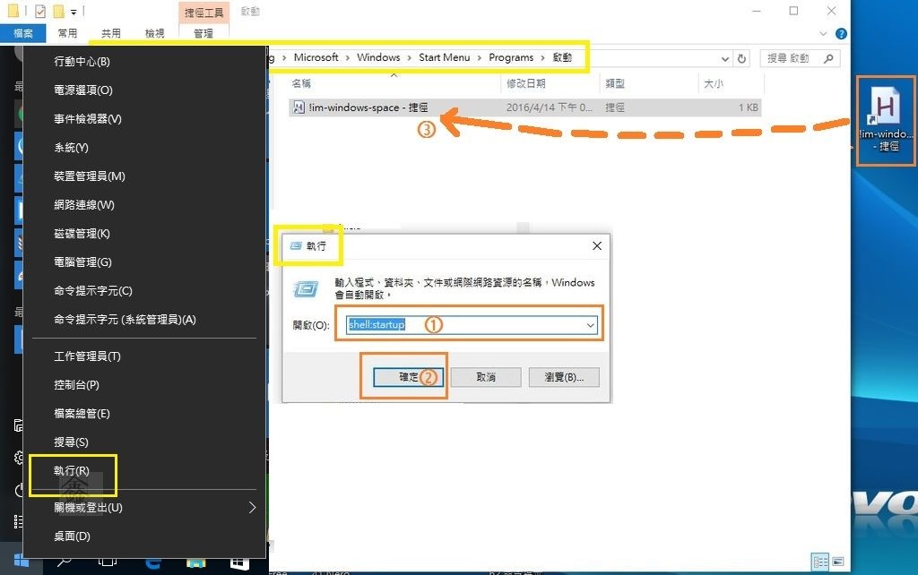Viewport: 918px width, 575px height.
Task: Switch to 常用 ribbon tab
Action: click(67, 33)
